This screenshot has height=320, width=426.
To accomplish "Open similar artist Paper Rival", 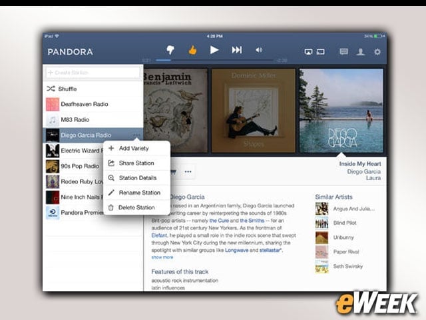I will (x=337, y=252).
